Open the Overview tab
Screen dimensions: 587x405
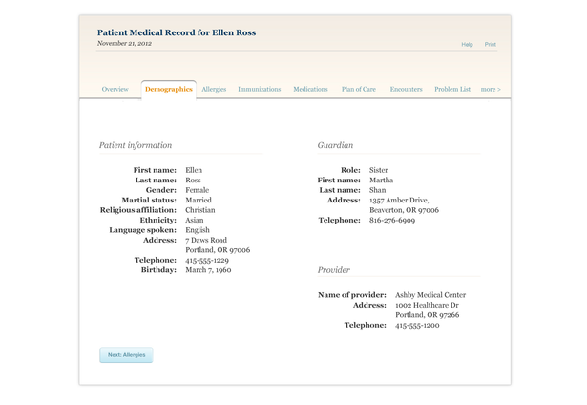(x=115, y=89)
